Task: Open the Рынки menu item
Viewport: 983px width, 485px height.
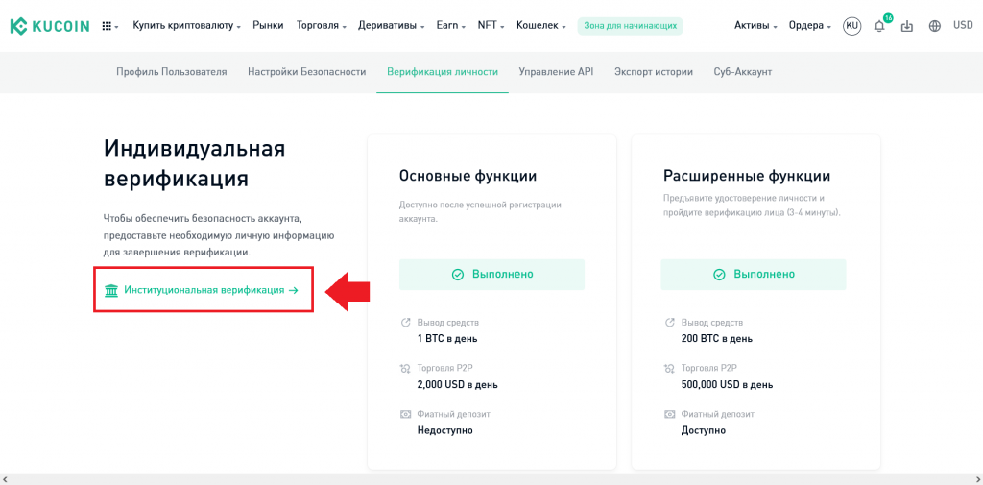Action: (269, 26)
